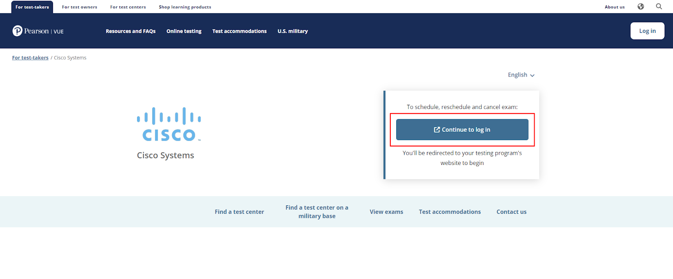Click For test-takers breadcrumb link

coord(30,58)
